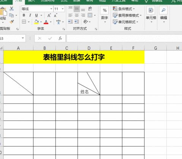
Task: Apply the yellow fill color bucket
Action: [x=36, y=22]
